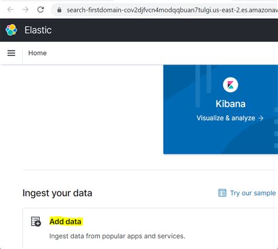Click the Elastic title text in header
This screenshot has height=249, width=278.
coord(38,30)
